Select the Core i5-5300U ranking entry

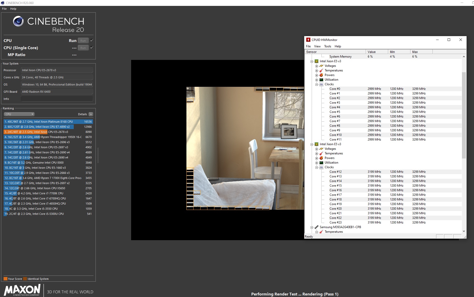48,214
